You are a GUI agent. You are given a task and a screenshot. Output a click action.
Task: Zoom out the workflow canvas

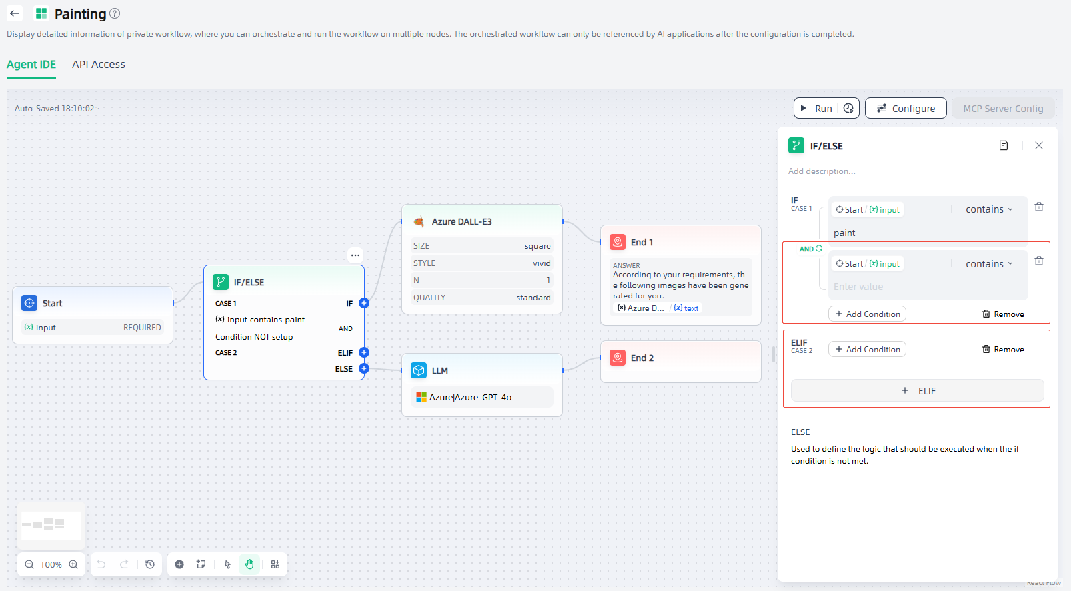pyautogui.click(x=29, y=564)
